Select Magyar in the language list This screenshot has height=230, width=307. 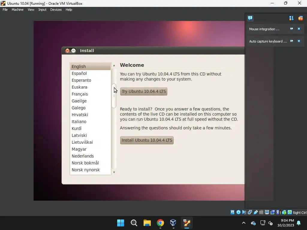coord(91,149)
